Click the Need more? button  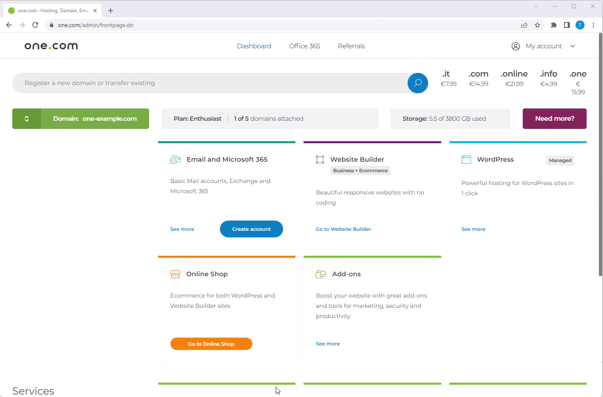pos(554,119)
